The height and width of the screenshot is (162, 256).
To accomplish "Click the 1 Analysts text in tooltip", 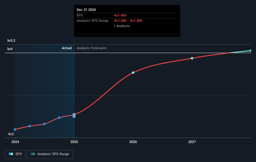I will [122, 26].
